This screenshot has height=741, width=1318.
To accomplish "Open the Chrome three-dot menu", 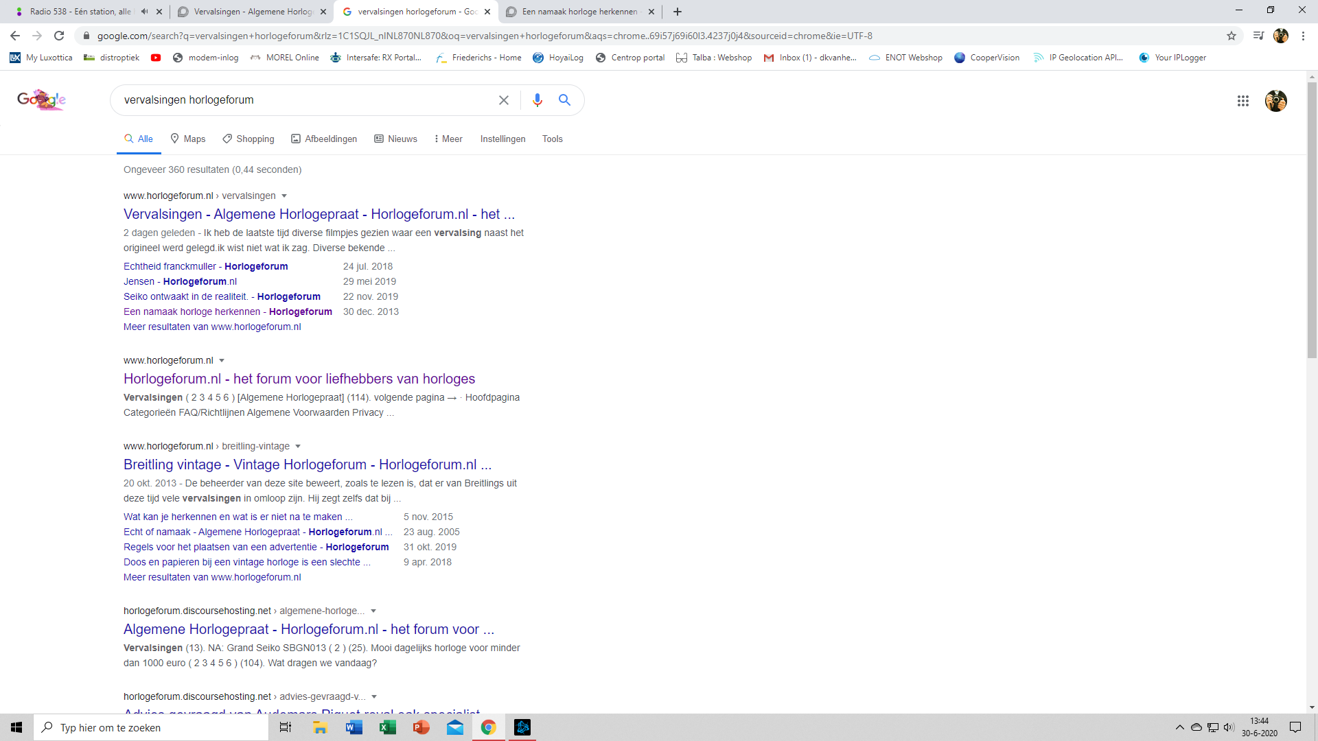I will pyautogui.click(x=1303, y=36).
